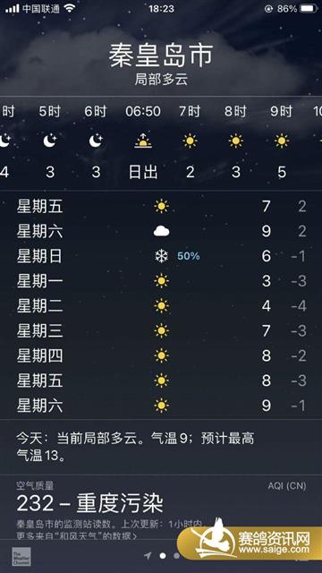Screen dimensions: 322x573
Task: Select the 星期三 forecast row
Action: 161,330
